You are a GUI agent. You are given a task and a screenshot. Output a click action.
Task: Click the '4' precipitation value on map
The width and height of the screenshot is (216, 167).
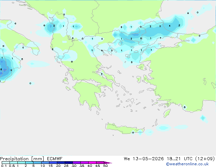(170, 26)
